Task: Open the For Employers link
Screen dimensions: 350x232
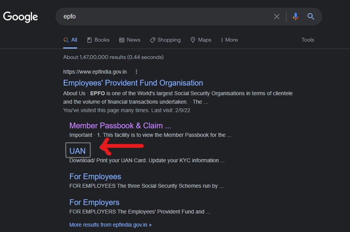Action: point(94,202)
